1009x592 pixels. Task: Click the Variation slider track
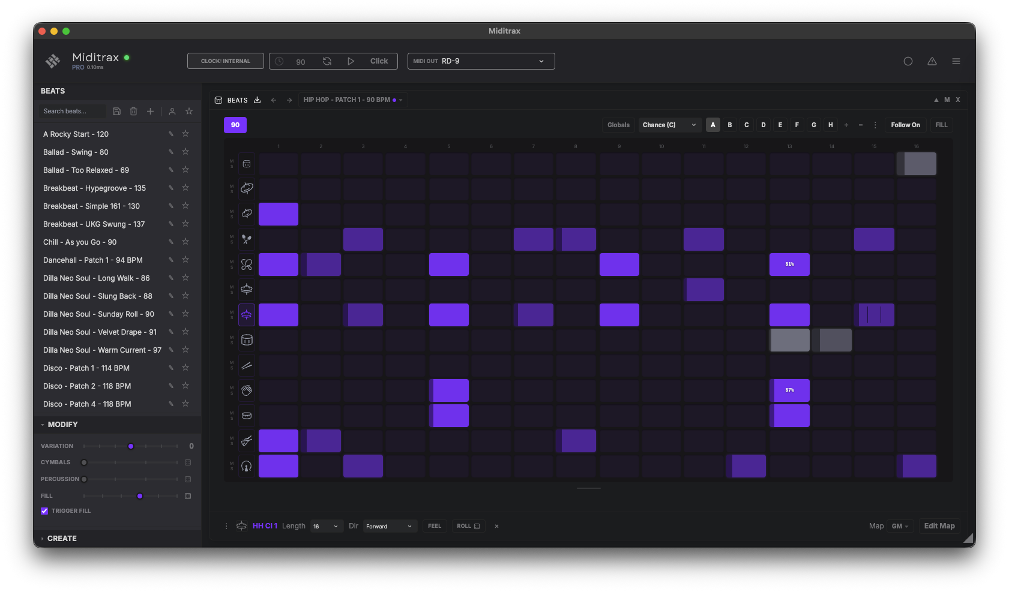tap(131, 446)
